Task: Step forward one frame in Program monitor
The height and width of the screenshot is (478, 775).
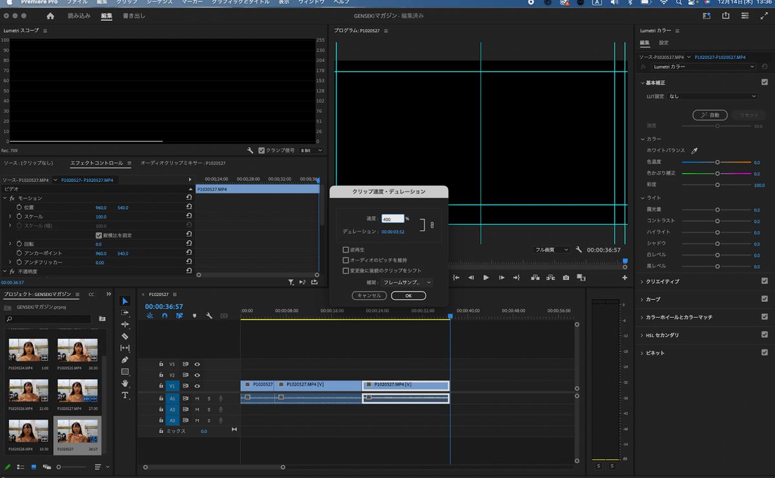Action: coord(501,277)
